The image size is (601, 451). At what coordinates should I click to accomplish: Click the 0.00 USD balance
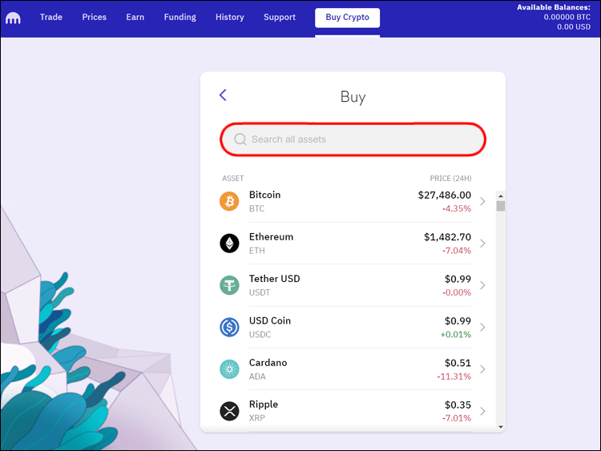(574, 26)
